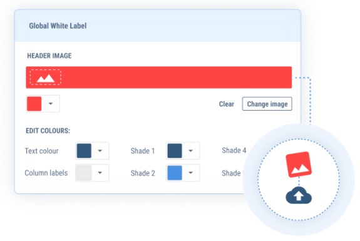Click the red picture icon above cloud
The image size is (360, 241).
click(299, 165)
